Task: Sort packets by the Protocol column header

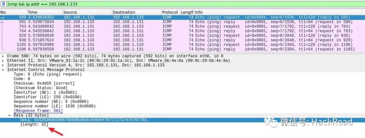Action: click(171, 12)
